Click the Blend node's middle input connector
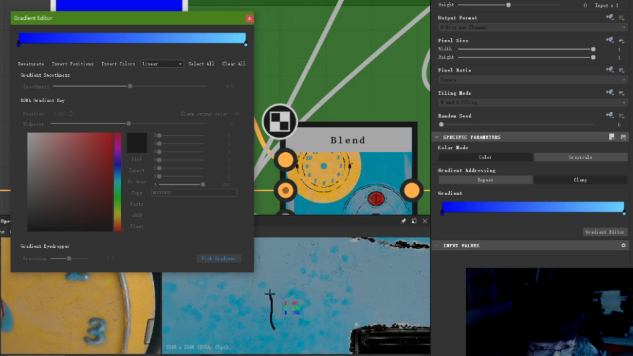Viewport: 633px width, 356px height. click(x=286, y=190)
